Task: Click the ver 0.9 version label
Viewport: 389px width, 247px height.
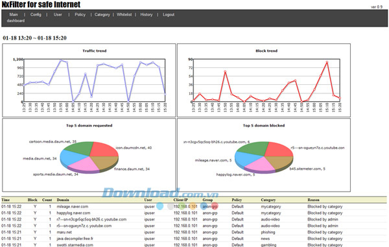Action: point(377,7)
